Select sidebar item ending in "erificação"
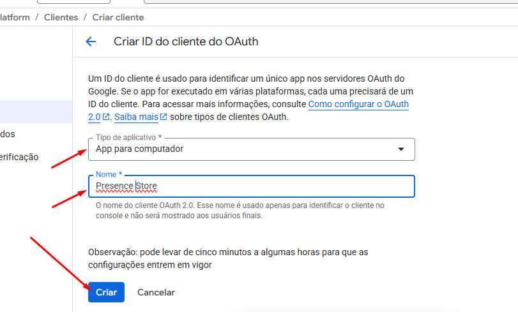 coord(19,157)
